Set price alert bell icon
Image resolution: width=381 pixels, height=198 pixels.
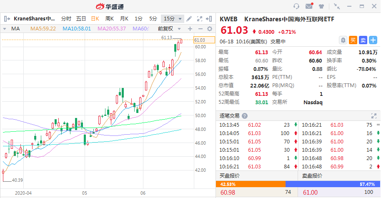coord(343,40)
